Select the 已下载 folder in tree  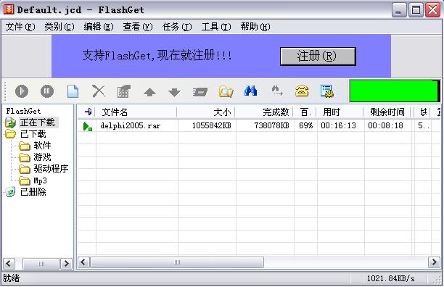(33, 134)
